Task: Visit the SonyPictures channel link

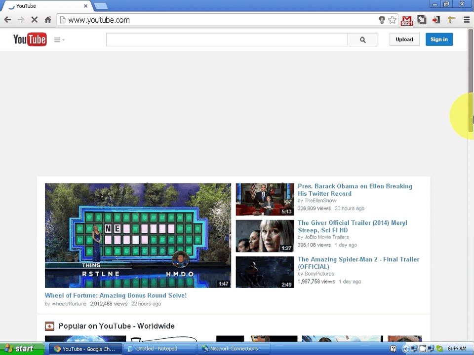Action: click(x=319, y=274)
